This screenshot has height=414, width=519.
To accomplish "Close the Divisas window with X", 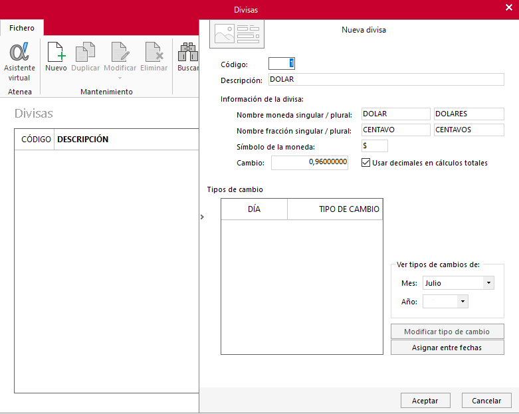I will click(509, 7).
